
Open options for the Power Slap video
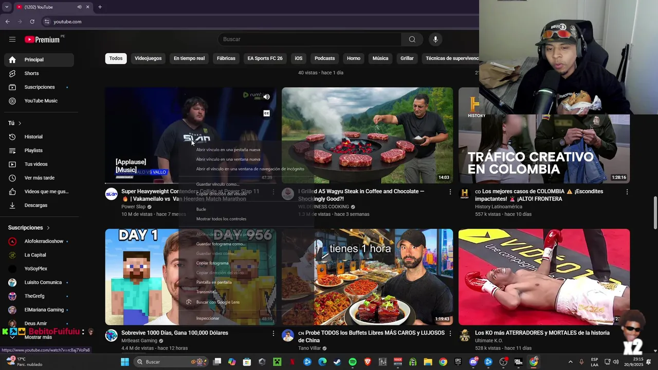pyautogui.click(x=273, y=192)
